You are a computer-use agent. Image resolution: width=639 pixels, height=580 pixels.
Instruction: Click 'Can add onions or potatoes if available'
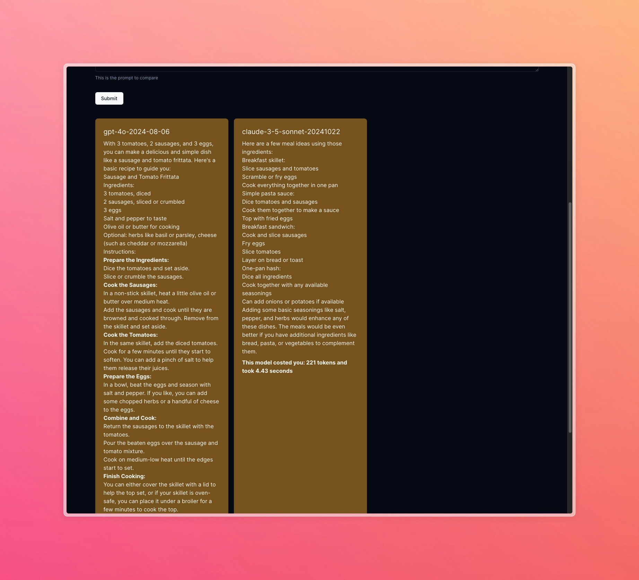coord(293,301)
